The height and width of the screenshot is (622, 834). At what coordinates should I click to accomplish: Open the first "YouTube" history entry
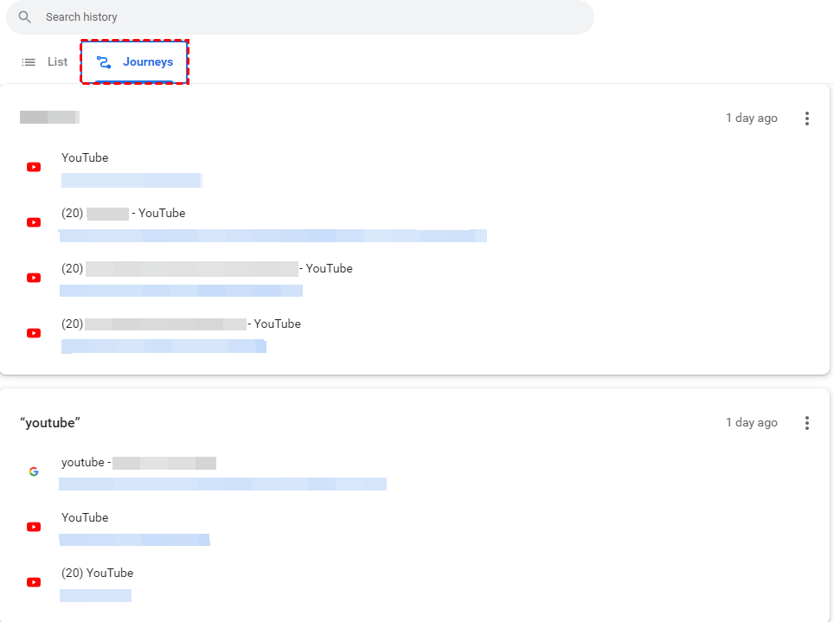pos(85,158)
